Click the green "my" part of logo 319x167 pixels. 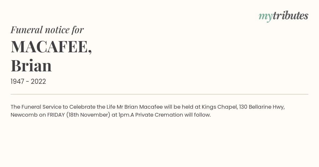click(x=266, y=17)
